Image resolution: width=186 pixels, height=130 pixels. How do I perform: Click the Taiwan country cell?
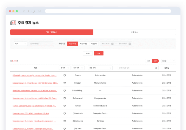click(78, 106)
